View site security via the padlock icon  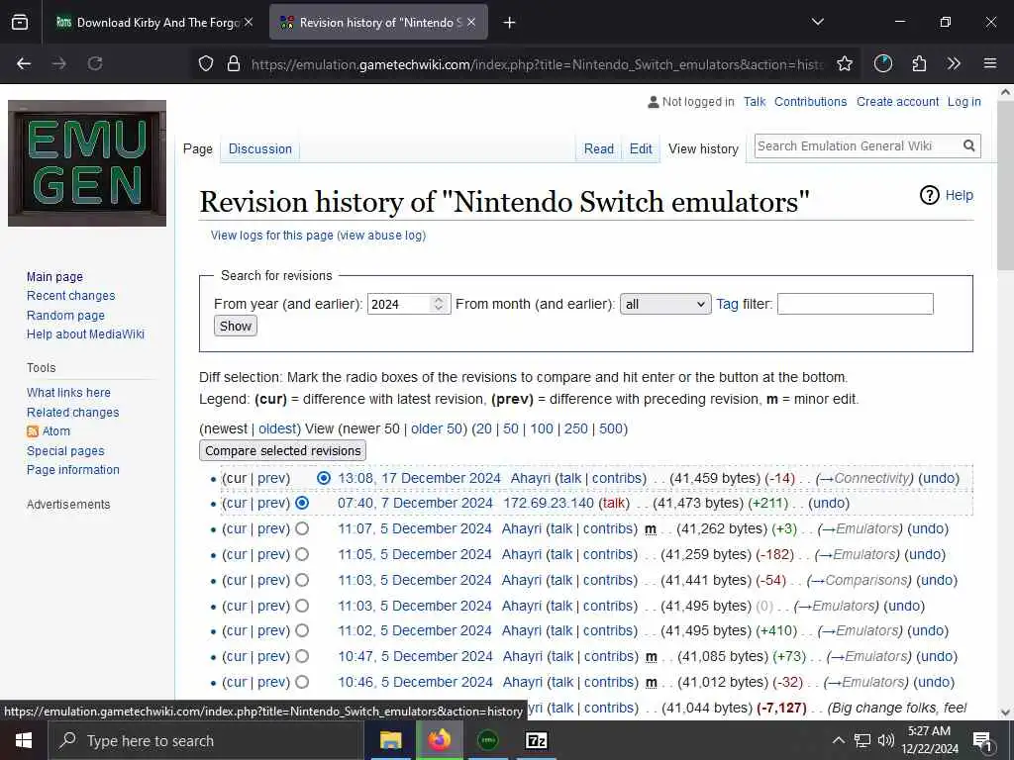point(234,63)
